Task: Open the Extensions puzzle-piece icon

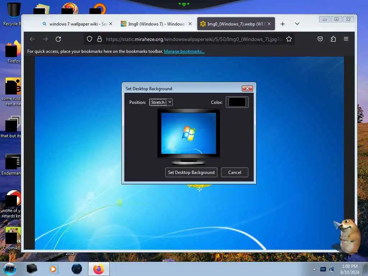Action: (x=333, y=39)
